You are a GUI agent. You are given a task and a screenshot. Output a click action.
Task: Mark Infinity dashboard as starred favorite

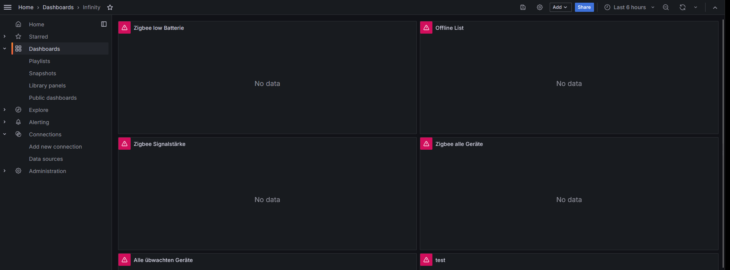point(110,7)
